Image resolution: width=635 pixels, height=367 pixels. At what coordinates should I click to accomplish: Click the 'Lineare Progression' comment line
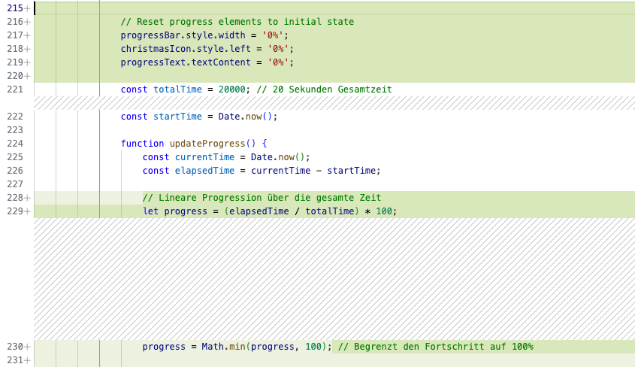262,198
